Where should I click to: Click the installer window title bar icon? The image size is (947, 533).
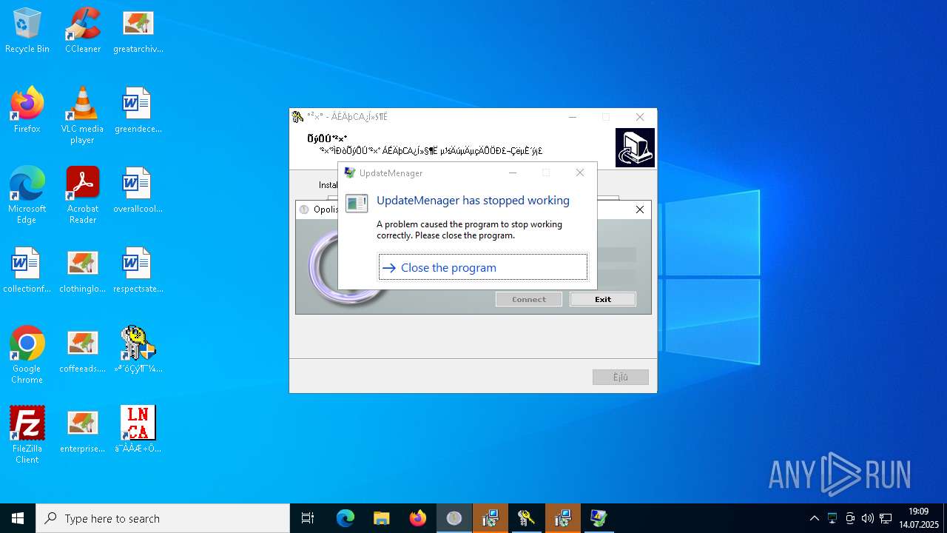[298, 117]
